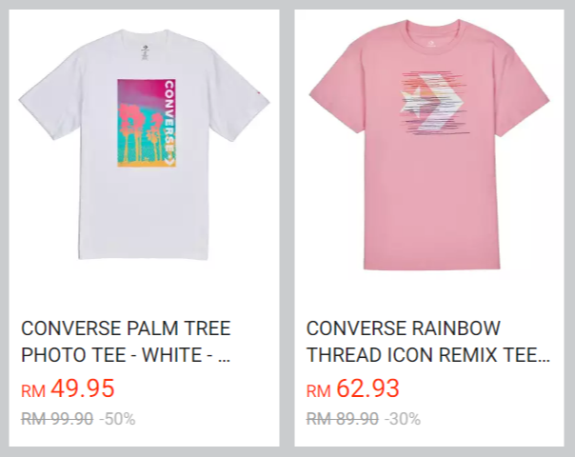The image size is (575, 457).
Task: Click the small red logo on white tee sleeve
Action: 259,91
